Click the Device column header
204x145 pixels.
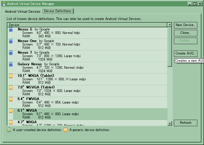[87, 25]
